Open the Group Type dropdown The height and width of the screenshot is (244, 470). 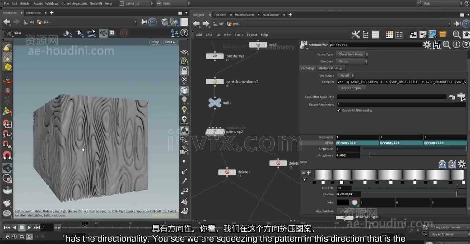[352, 55]
